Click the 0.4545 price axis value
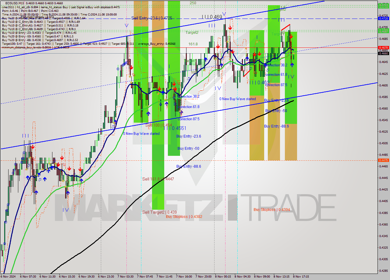390x280 pixels. (383, 120)
